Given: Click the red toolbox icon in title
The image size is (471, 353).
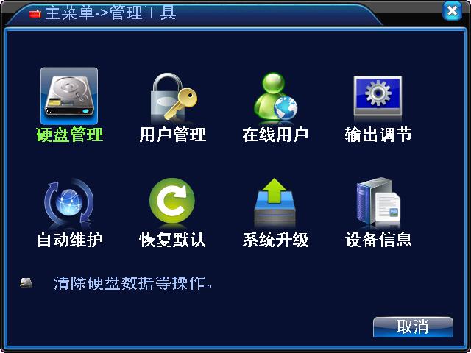Looking at the screenshot, I should pyautogui.click(x=35, y=13).
